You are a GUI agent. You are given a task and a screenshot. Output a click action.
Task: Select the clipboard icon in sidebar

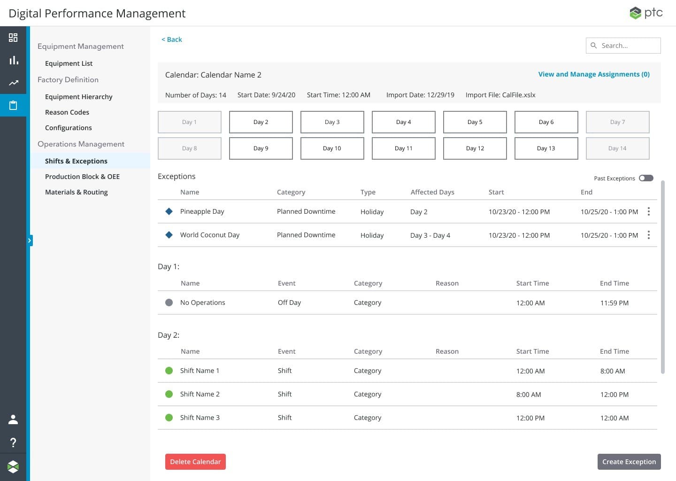pyautogui.click(x=13, y=105)
